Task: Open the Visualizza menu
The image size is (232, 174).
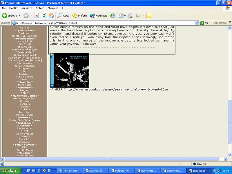Action: click(x=27, y=8)
